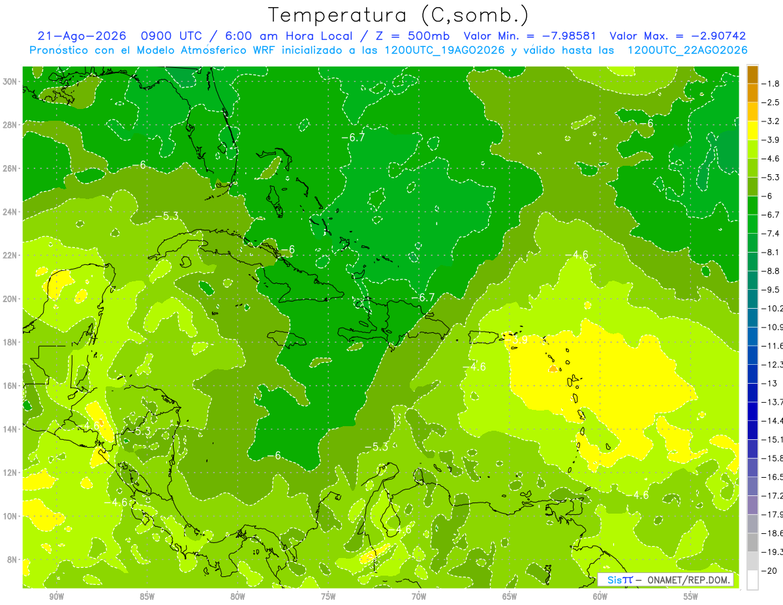The width and height of the screenshot is (783, 605).
Task: Pick the white bottom colorbar segment below -20
Action: [x=752, y=580]
